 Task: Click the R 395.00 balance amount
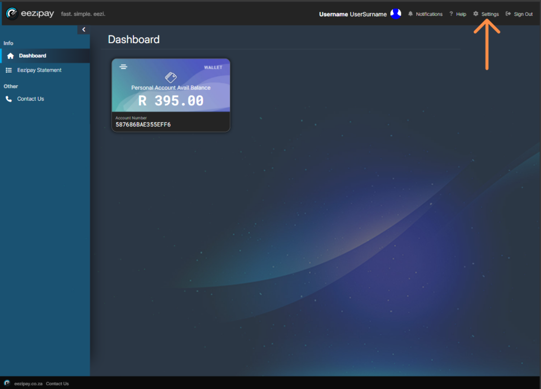[x=171, y=101]
